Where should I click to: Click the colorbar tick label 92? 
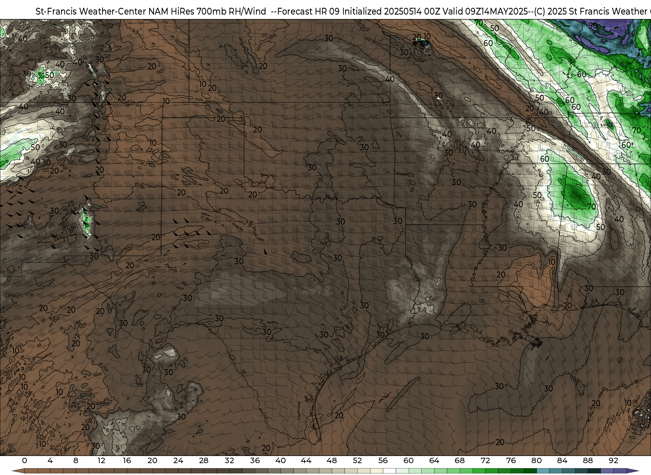point(613,461)
